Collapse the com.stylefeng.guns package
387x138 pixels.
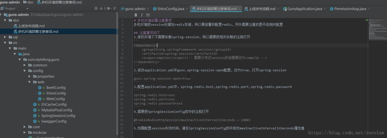20,60
